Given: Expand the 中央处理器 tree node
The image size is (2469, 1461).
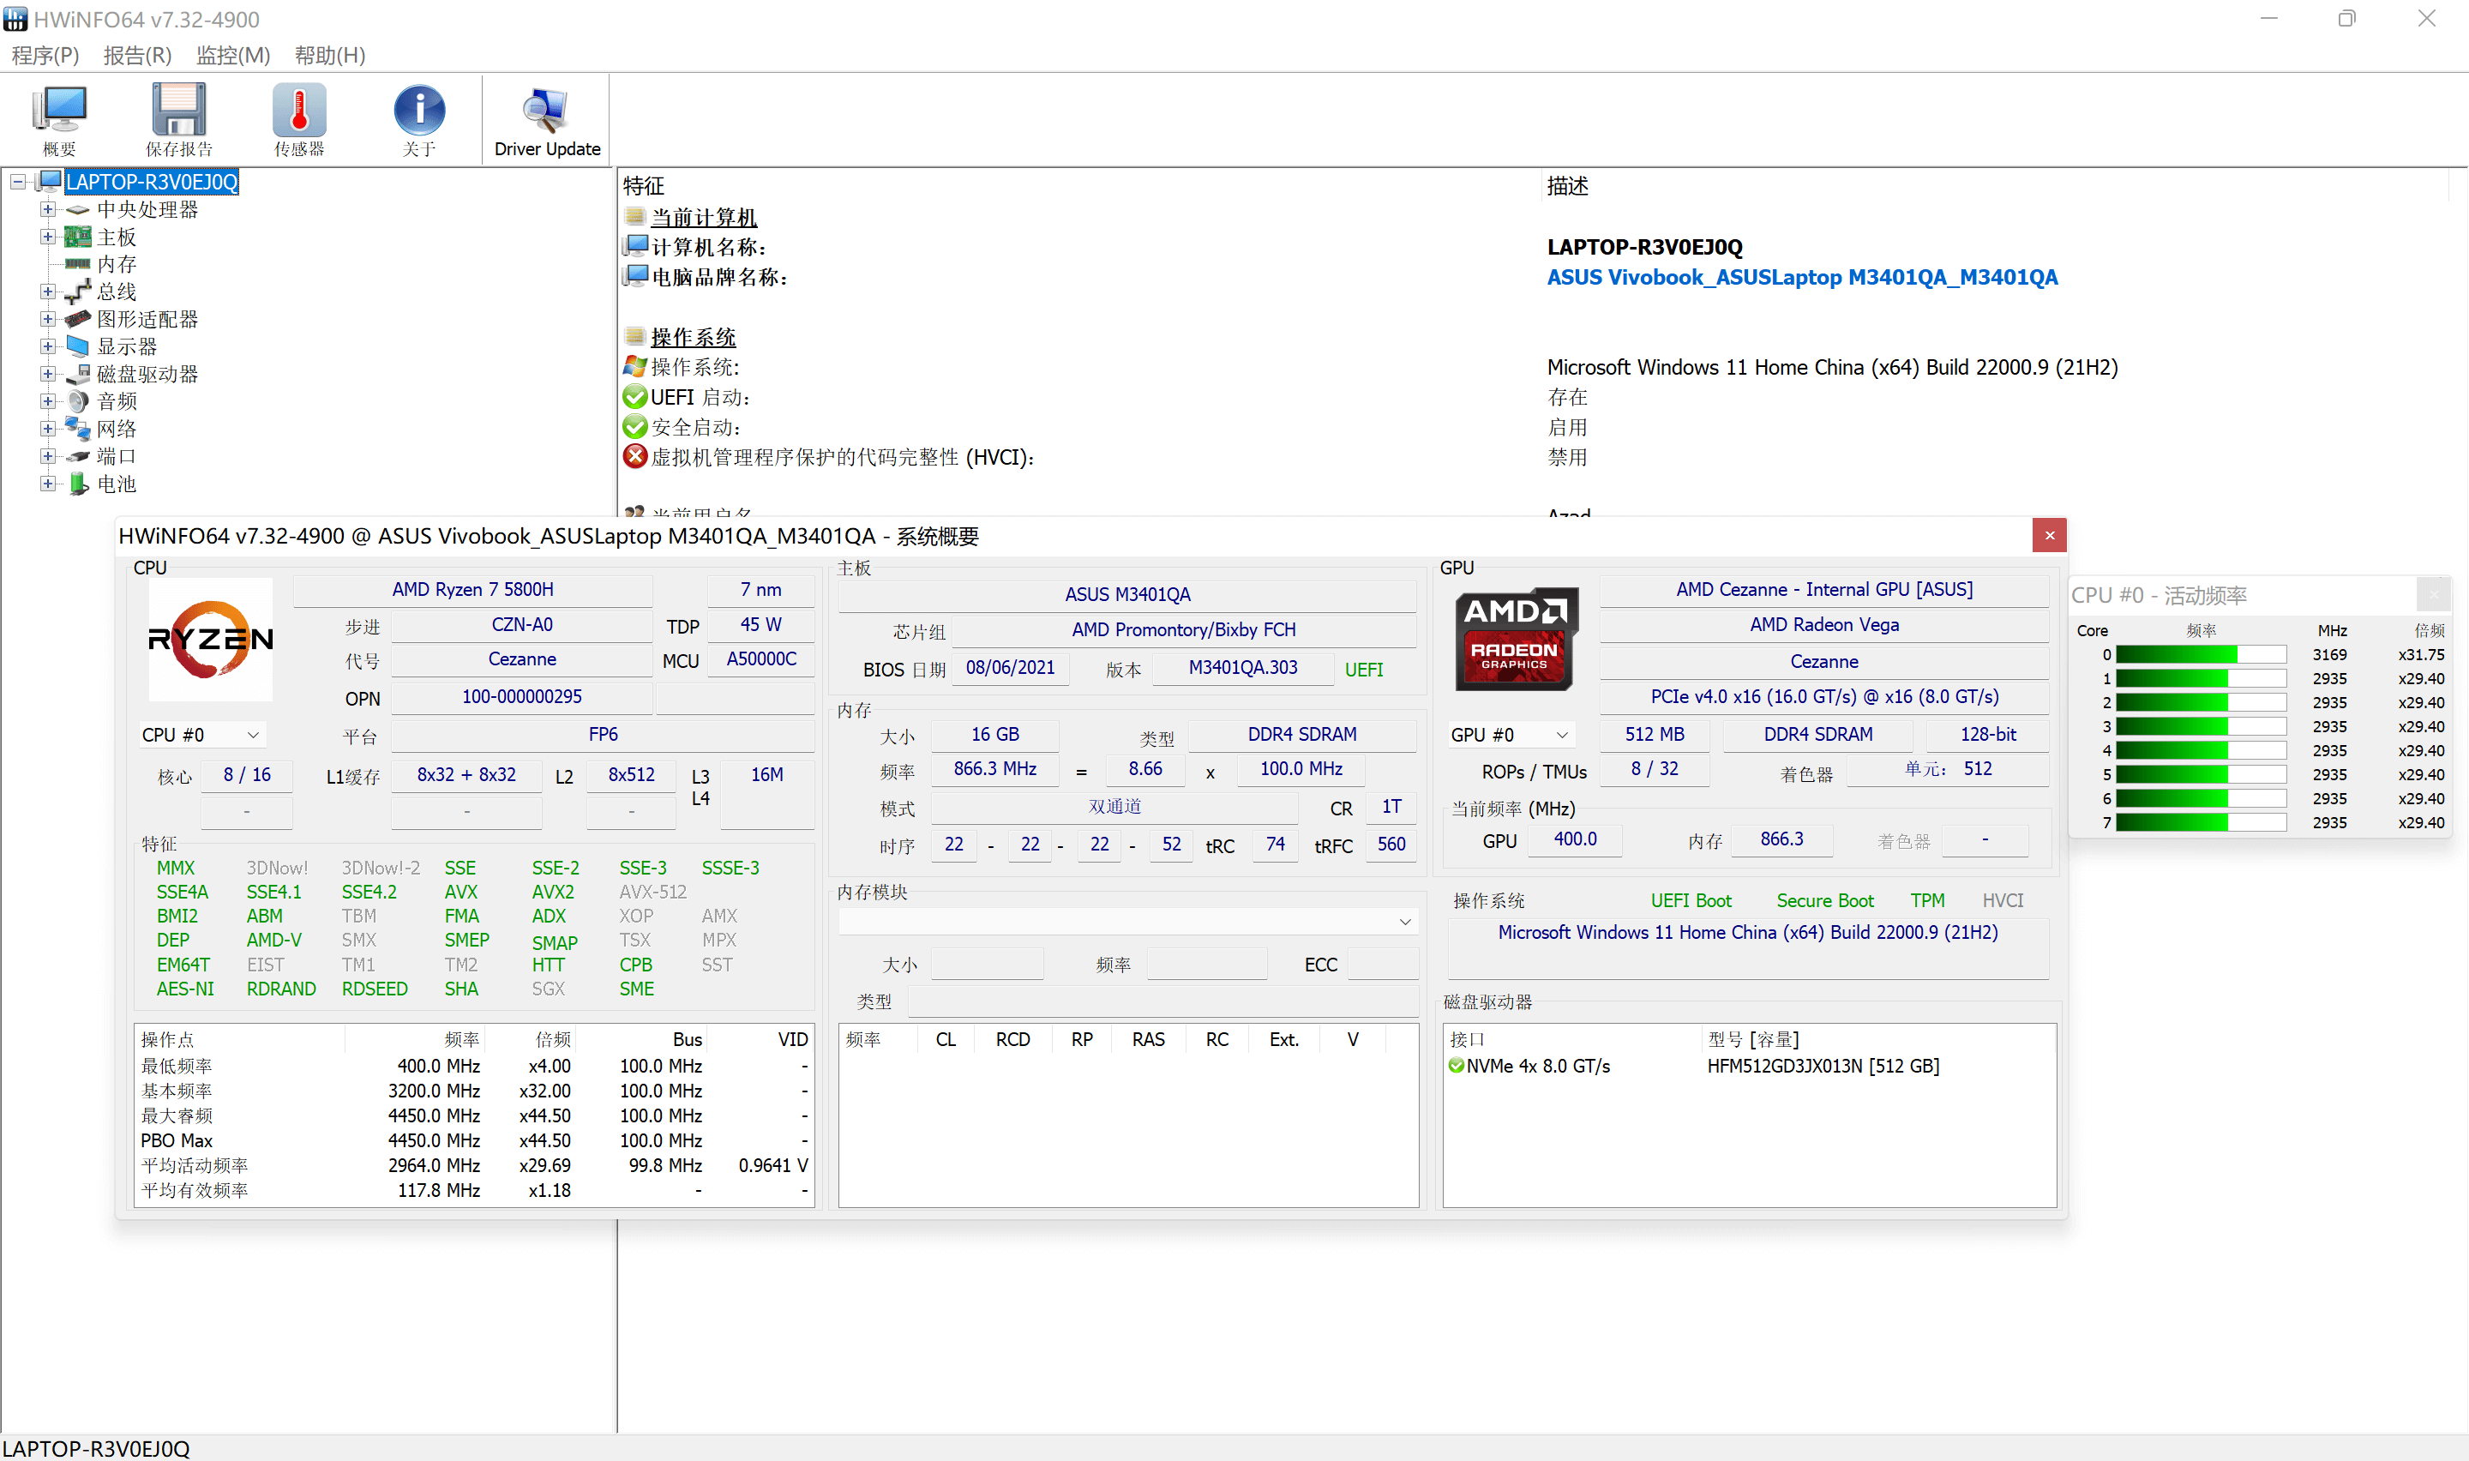Looking at the screenshot, I should point(47,208).
